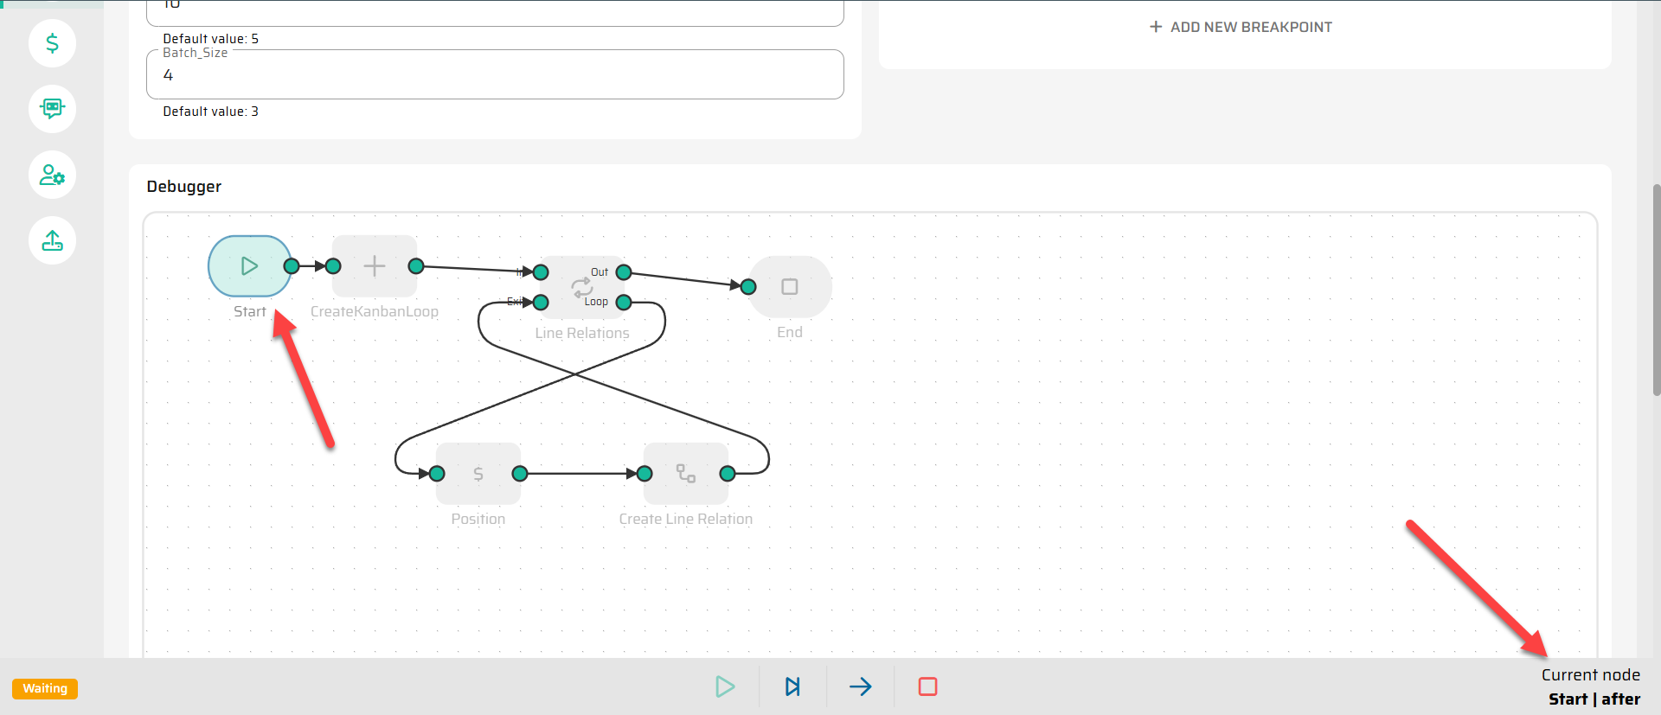Screen dimensions: 1661x715
Task: Click the page vertical scrollbar
Action: [x=1656, y=290]
